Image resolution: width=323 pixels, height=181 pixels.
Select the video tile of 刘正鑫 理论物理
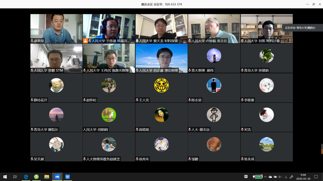point(161,58)
